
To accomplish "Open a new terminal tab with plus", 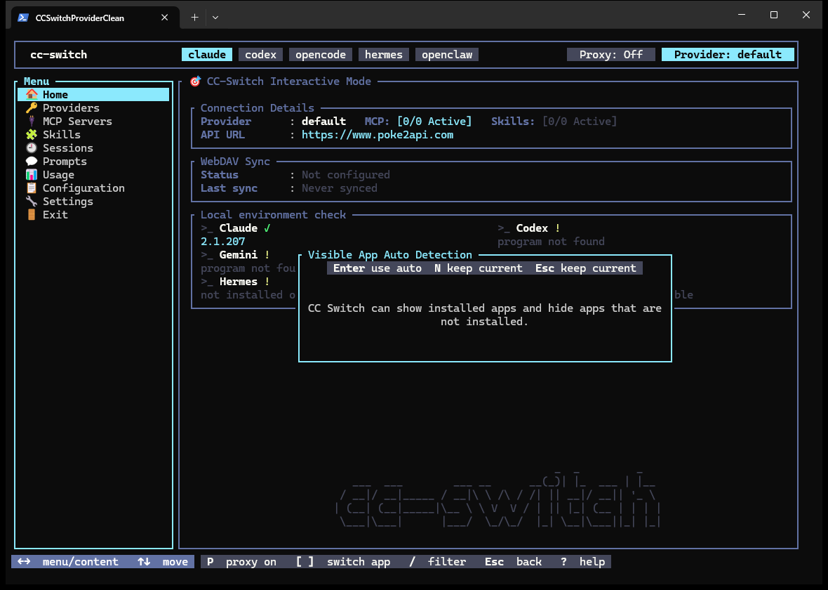I will tap(194, 18).
